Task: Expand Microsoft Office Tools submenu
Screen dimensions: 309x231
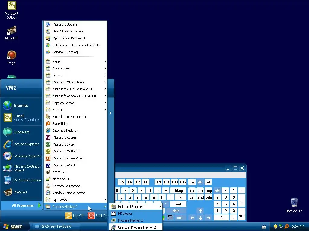Action: [75, 82]
